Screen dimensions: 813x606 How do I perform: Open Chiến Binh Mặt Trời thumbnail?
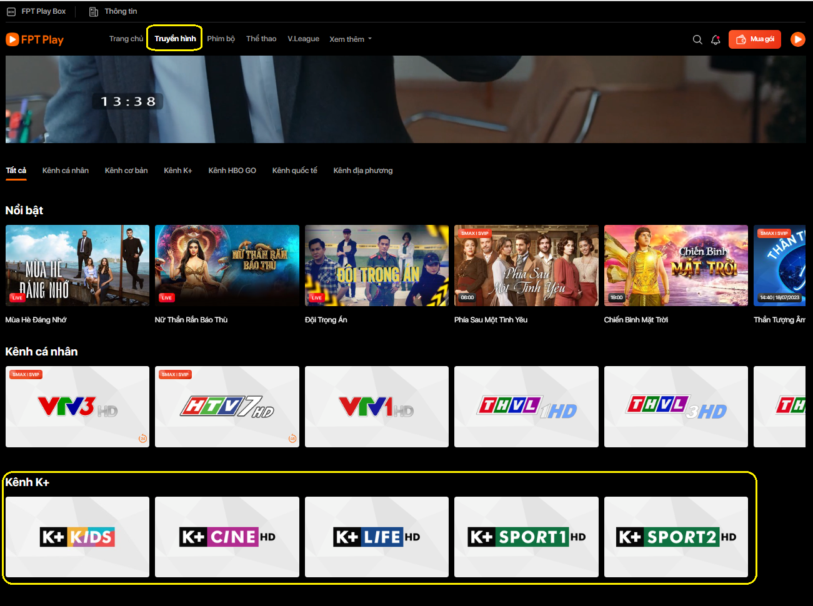pos(676,266)
